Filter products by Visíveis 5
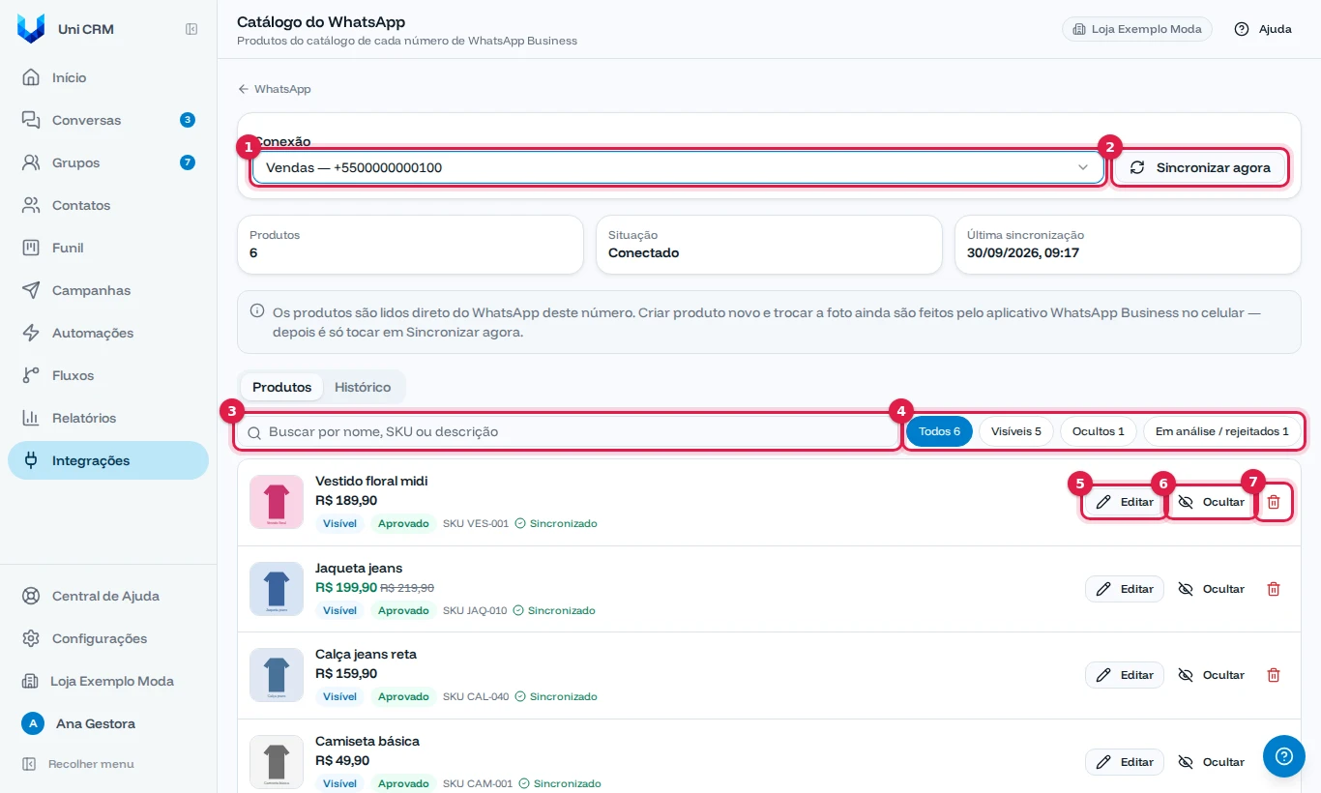The image size is (1321, 793). pyautogui.click(x=1016, y=431)
